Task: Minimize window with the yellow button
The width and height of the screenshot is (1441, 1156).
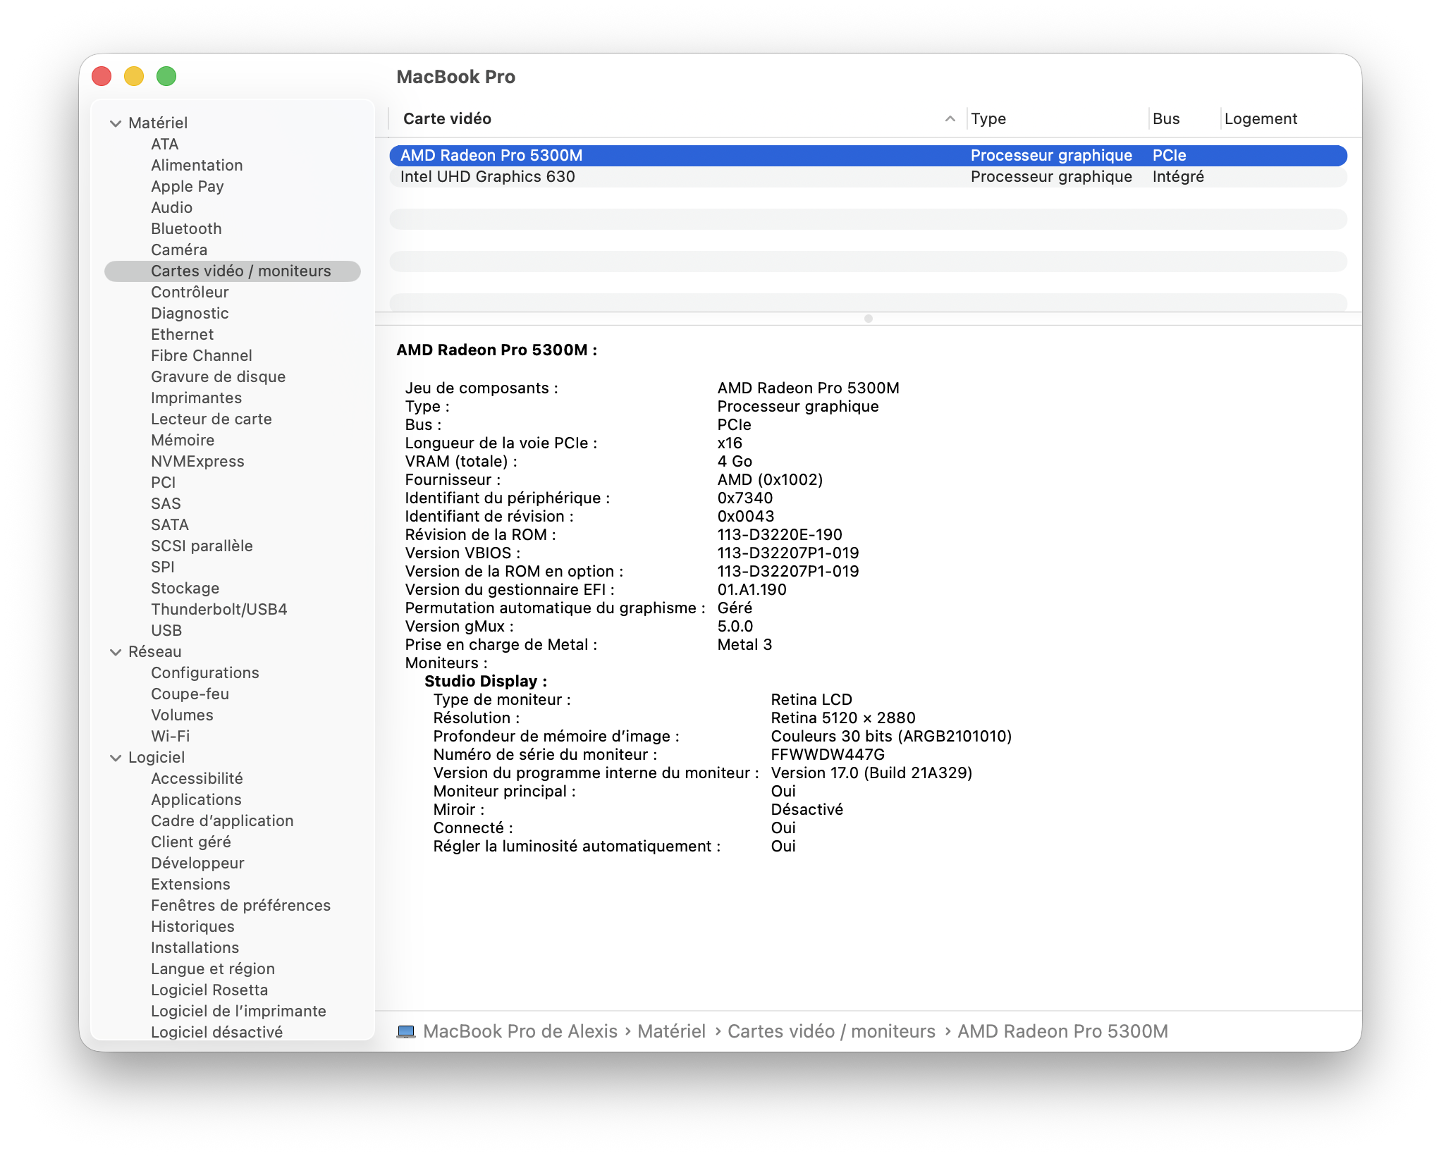Action: pyautogui.click(x=134, y=76)
